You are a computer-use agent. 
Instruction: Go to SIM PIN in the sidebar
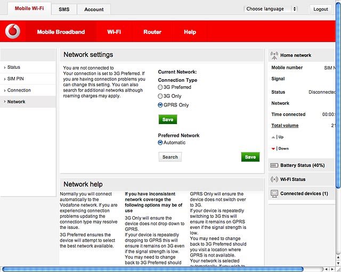(28, 79)
